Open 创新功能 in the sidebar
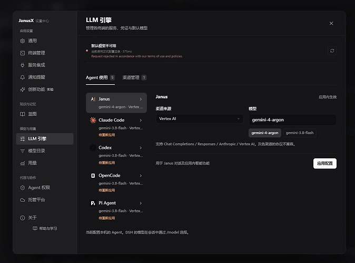Viewport: 355px width, 263px height. coord(45,90)
